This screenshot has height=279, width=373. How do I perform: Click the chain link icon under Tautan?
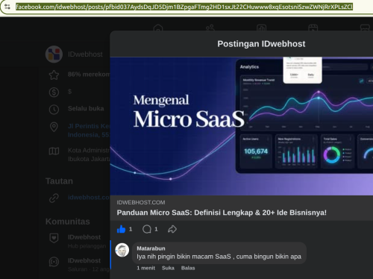(x=54, y=198)
